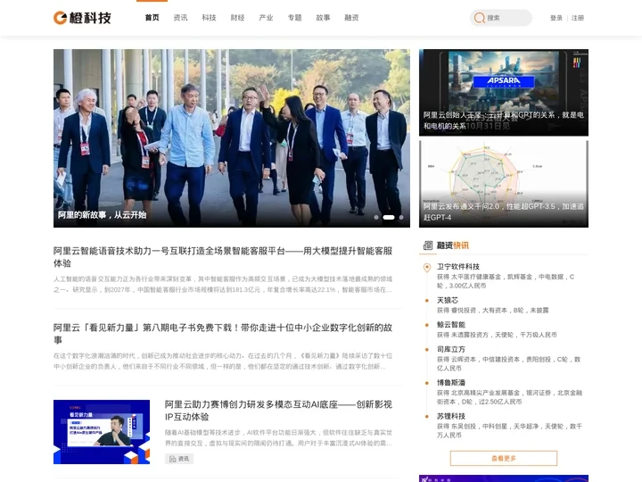642x482 pixels.
Task: Open the 财经 nav tab
Action: pos(237,18)
